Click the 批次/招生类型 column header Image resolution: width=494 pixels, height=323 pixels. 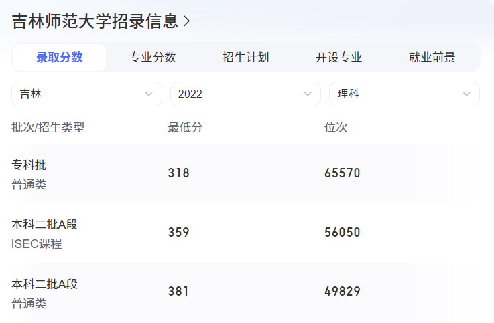[48, 127]
